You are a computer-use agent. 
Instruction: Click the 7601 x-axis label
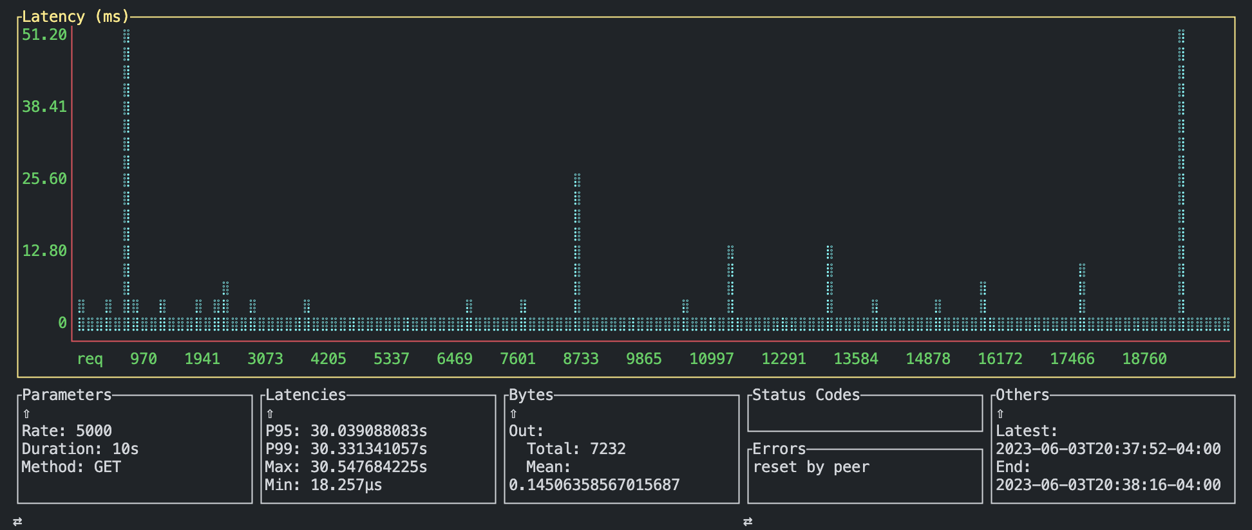point(518,359)
